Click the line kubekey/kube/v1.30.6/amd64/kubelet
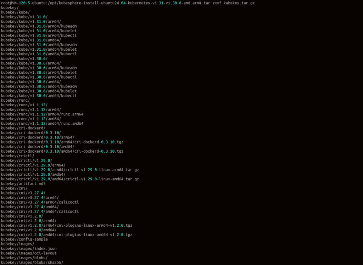This screenshot has height=265, width=363. coord(39,91)
